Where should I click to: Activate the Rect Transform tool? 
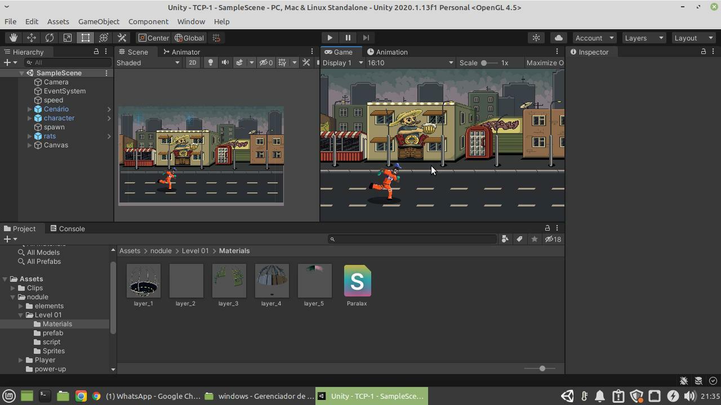[86, 38]
